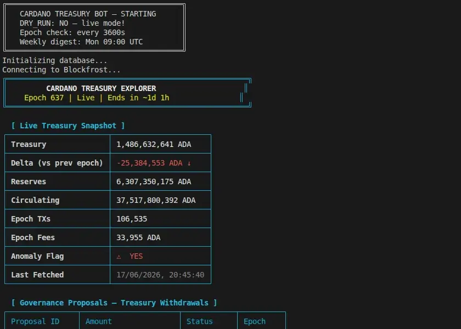This screenshot has width=461, height=329.
Task: Click the 'Connecting to Blockfrost...' line
Action: (x=61, y=70)
